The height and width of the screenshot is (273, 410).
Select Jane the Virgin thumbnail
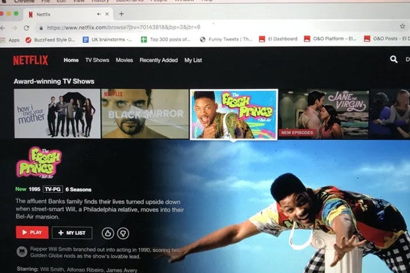tap(324, 114)
